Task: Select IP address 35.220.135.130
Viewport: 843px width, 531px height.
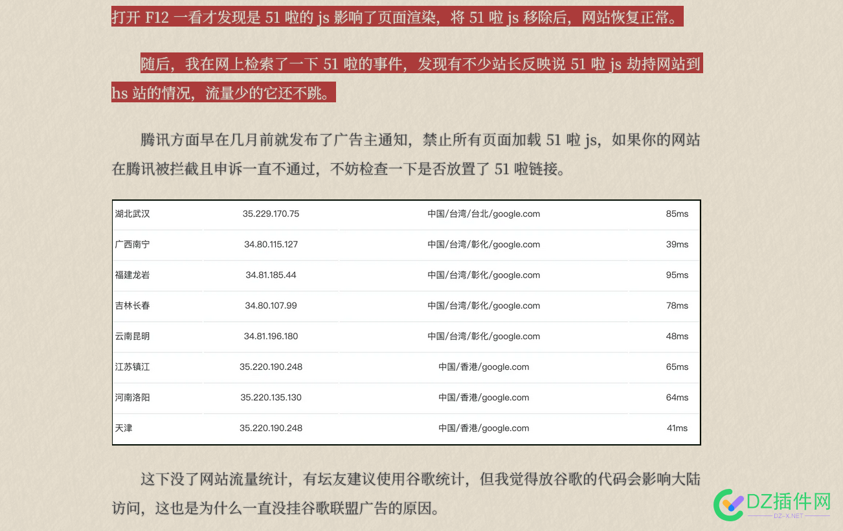Action: 271,397
